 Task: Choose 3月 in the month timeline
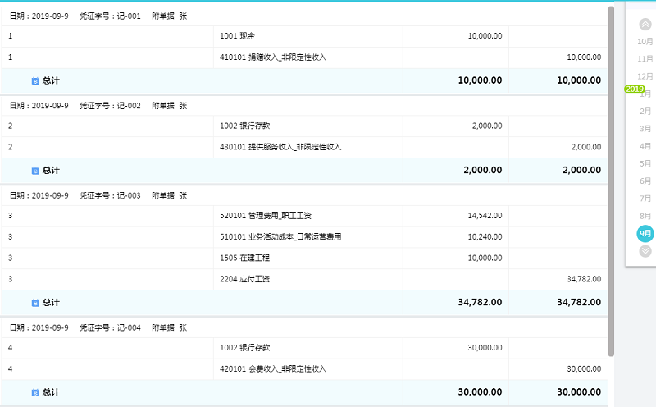click(645, 129)
